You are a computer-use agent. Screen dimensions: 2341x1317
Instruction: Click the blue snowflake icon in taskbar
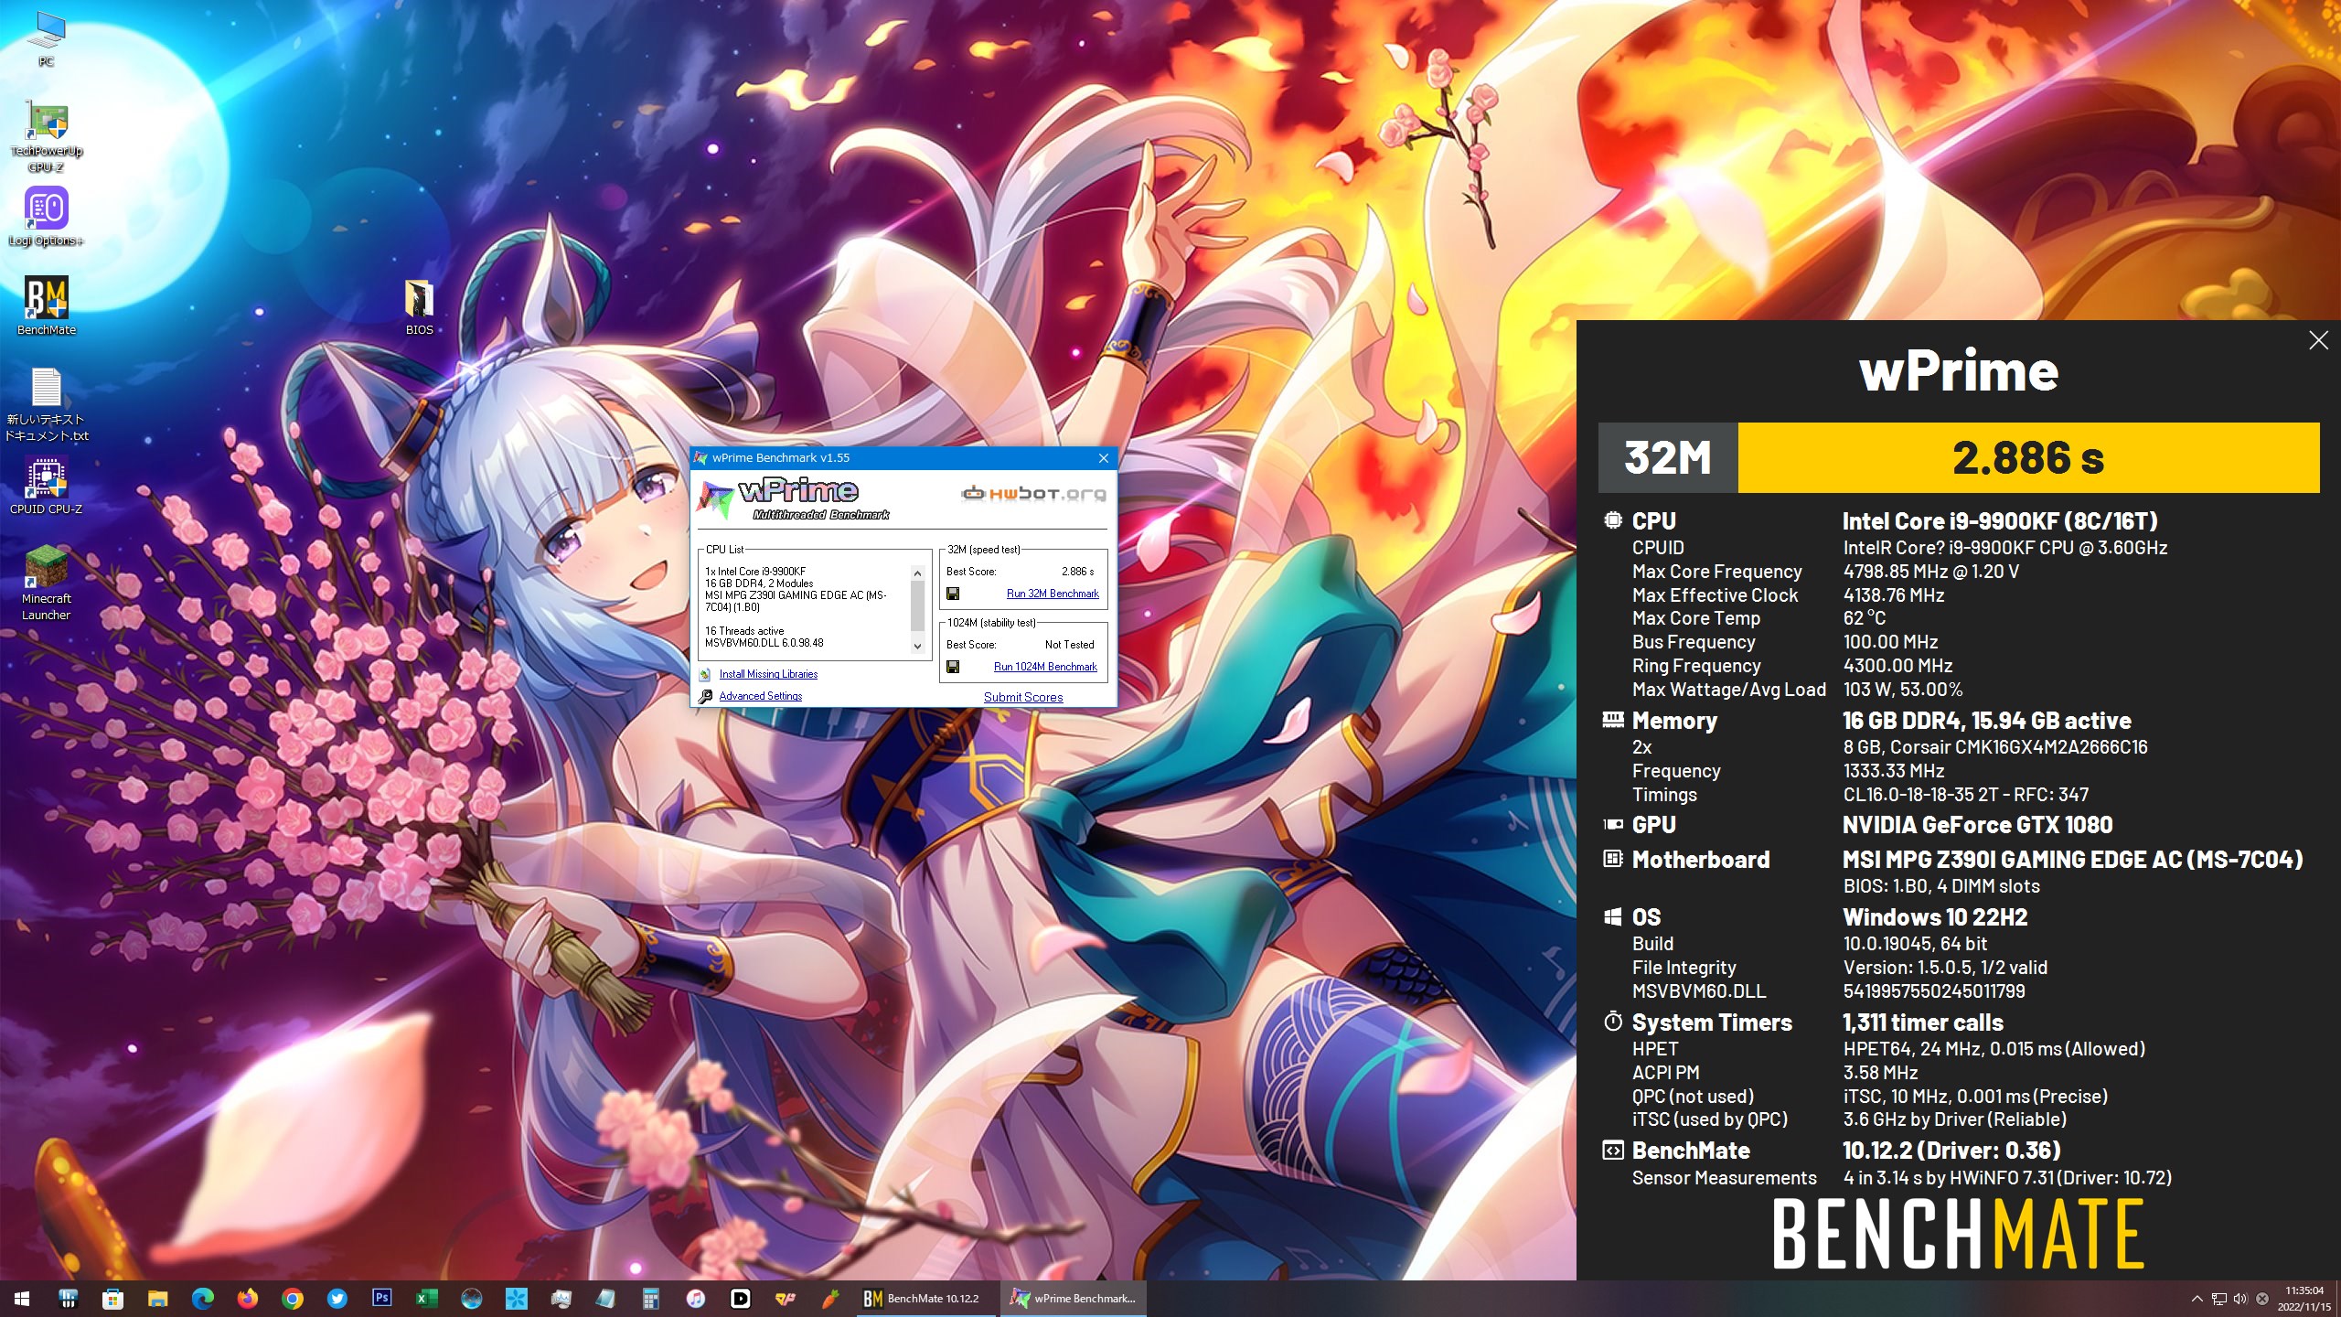tap(517, 1299)
